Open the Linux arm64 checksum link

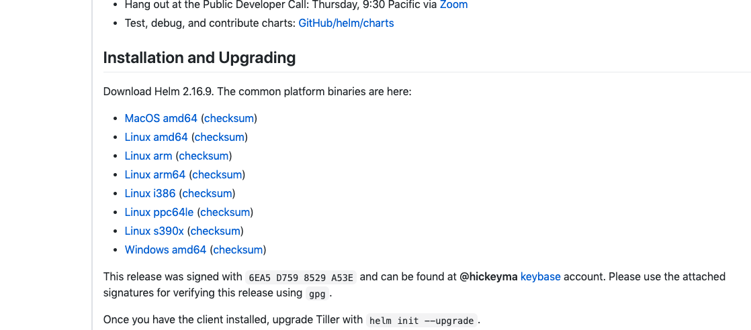tap(217, 174)
